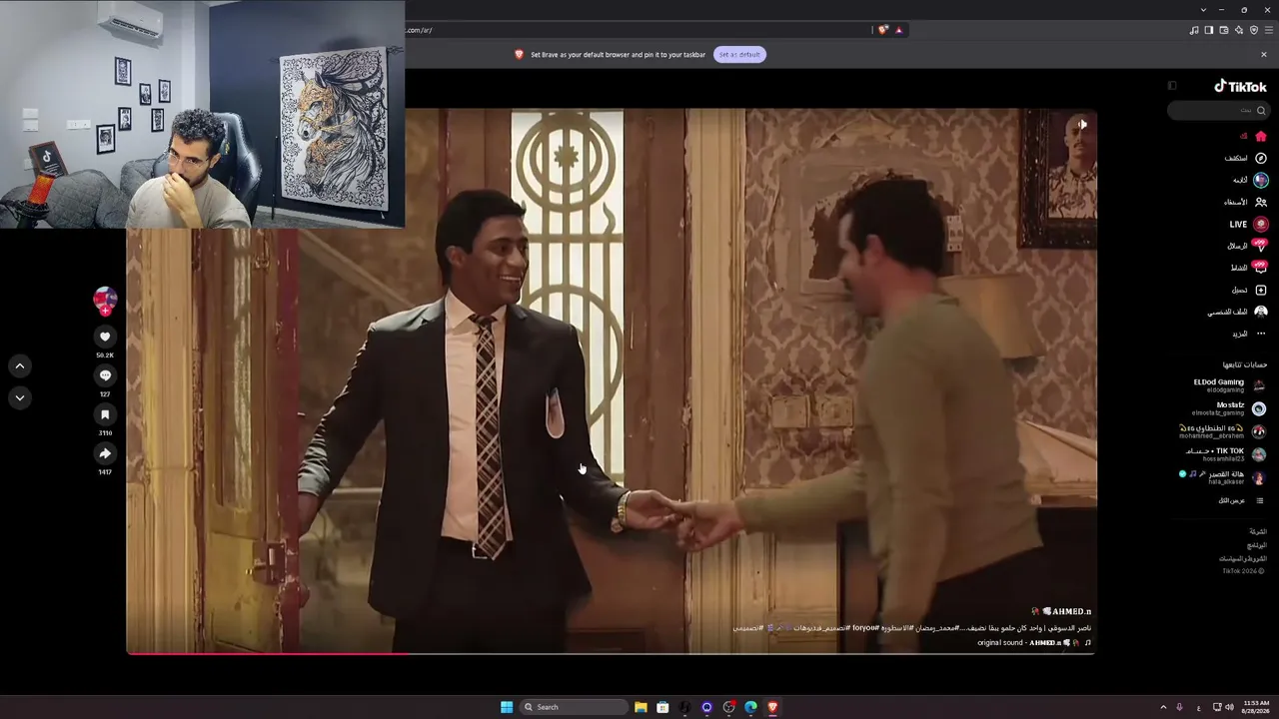Follow the video creator avatar
1279x719 pixels.
[x=105, y=300]
